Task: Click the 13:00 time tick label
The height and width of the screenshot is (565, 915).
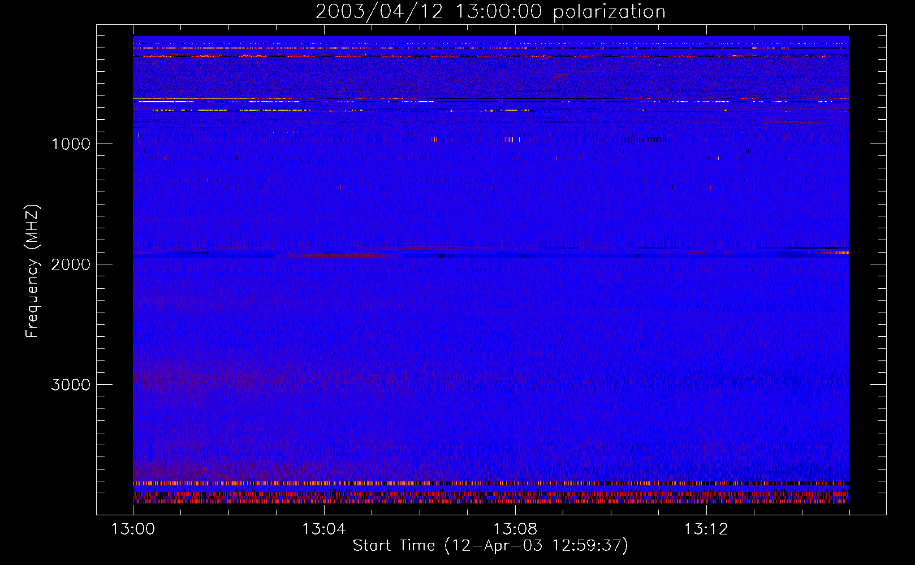Action: pyautogui.click(x=133, y=529)
